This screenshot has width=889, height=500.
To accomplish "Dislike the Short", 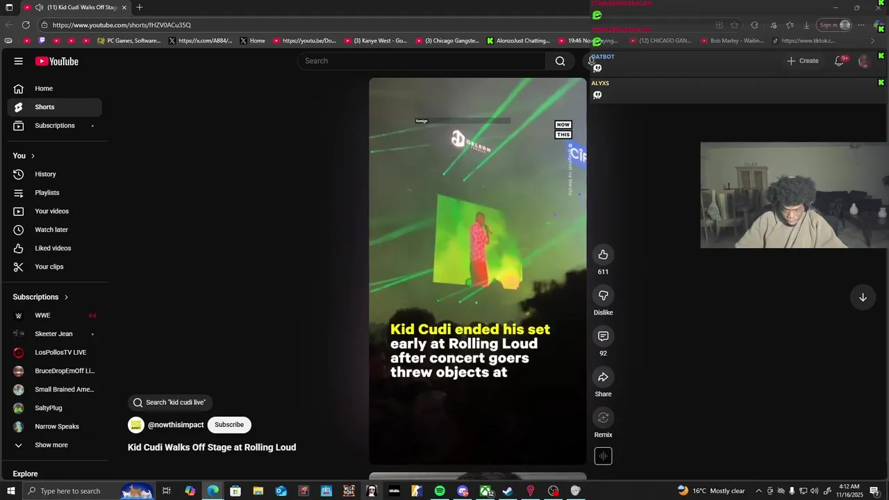I will coord(603,296).
